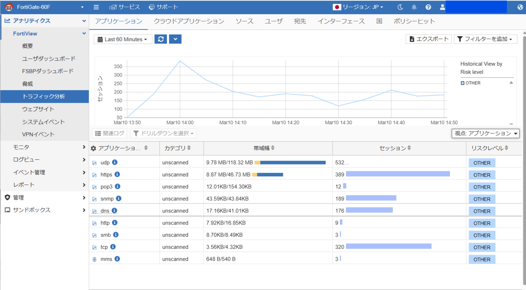Switch to the クラウドアプリケーション tab

(189, 21)
